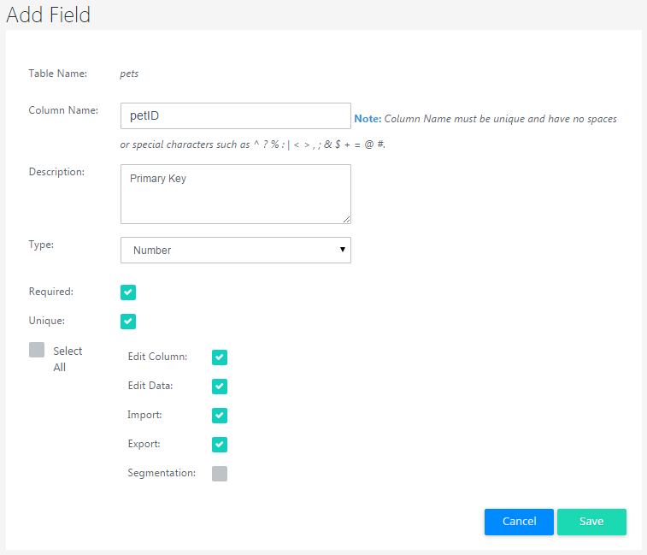Uncheck the Required checkbox
Image resolution: width=647 pixels, height=555 pixels.
tap(128, 292)
